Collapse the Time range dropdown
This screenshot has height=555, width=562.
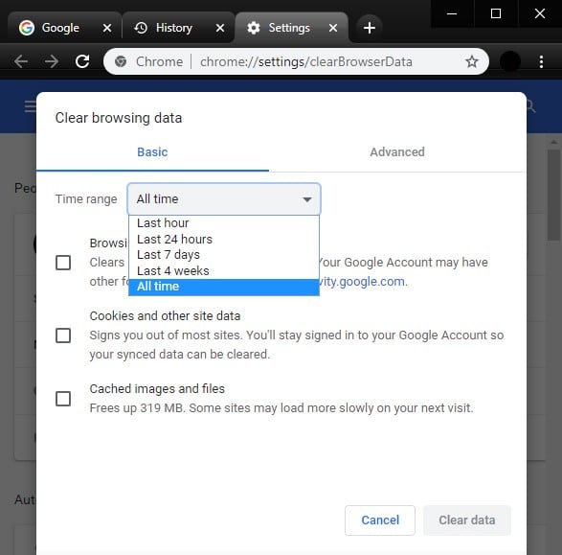(224, 199)
